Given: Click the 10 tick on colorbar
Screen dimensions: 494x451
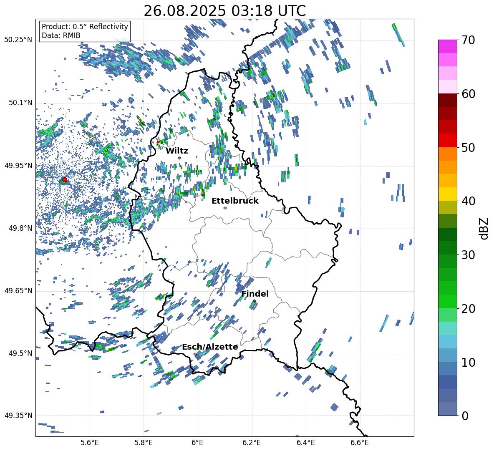Looking at the screenshot, I should tap(468, 362).
